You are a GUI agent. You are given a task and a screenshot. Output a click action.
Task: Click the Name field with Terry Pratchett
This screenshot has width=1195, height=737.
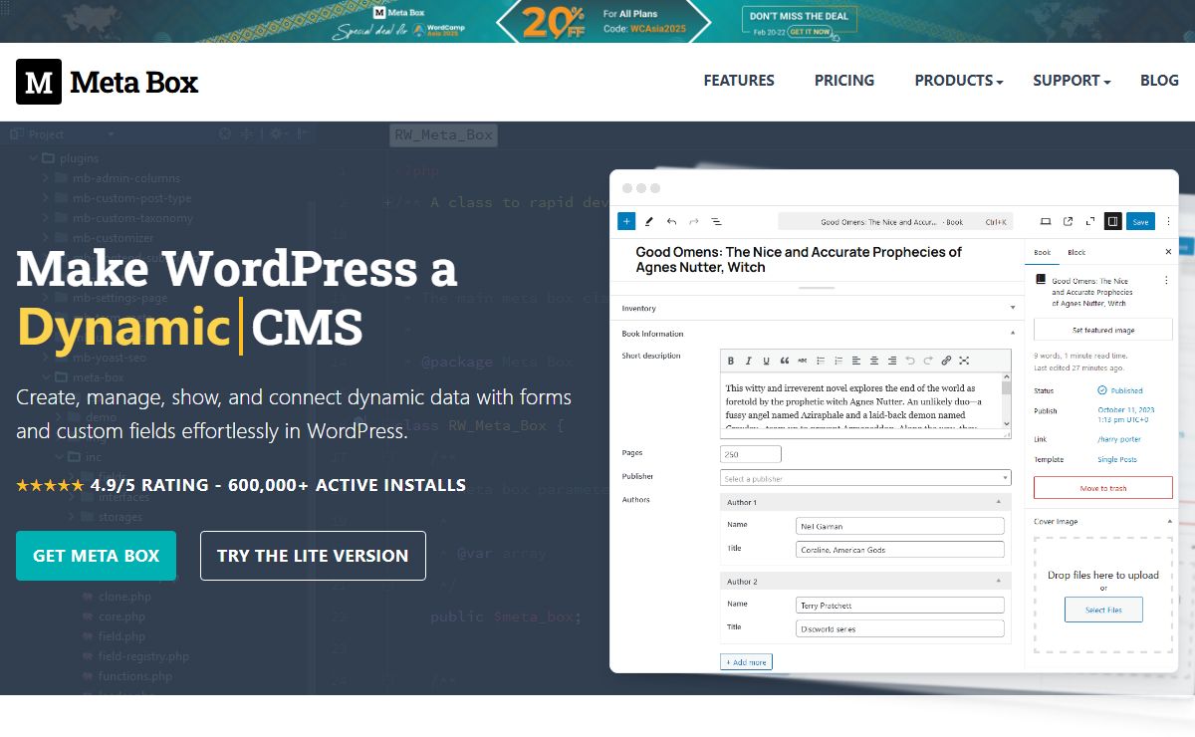coord(900,605)
